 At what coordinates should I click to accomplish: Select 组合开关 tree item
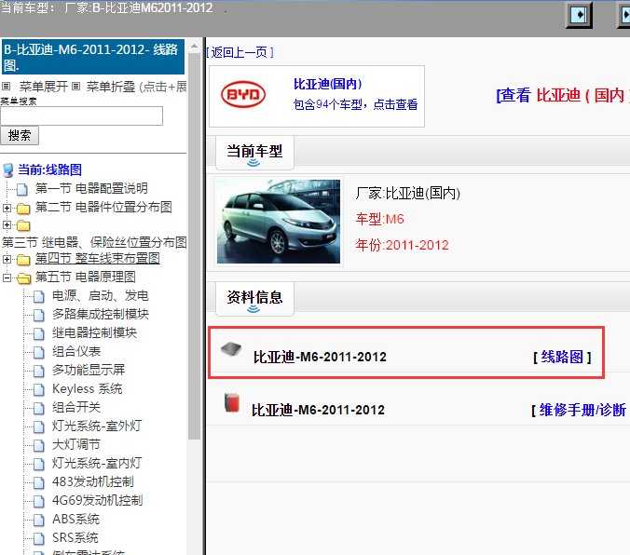(76, 408)
